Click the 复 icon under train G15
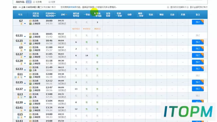 [x=21, y=117]
